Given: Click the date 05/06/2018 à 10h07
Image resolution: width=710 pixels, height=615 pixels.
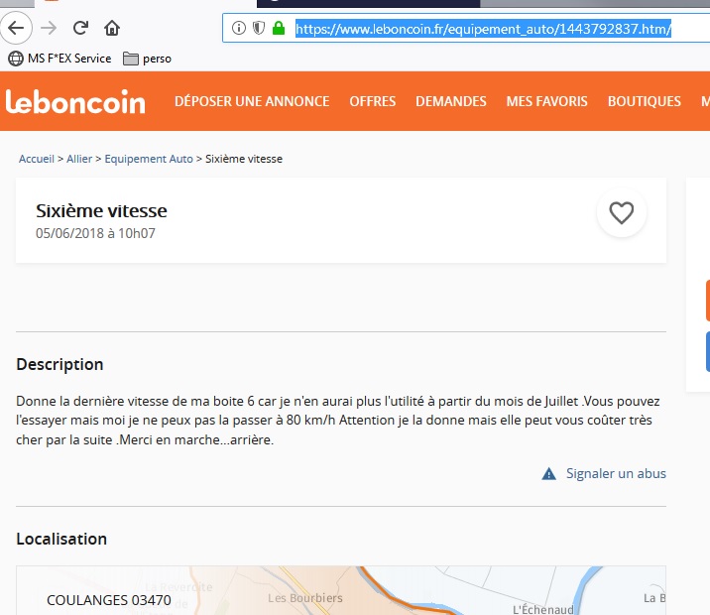Looking at the screenshot, I should (95, 233).
